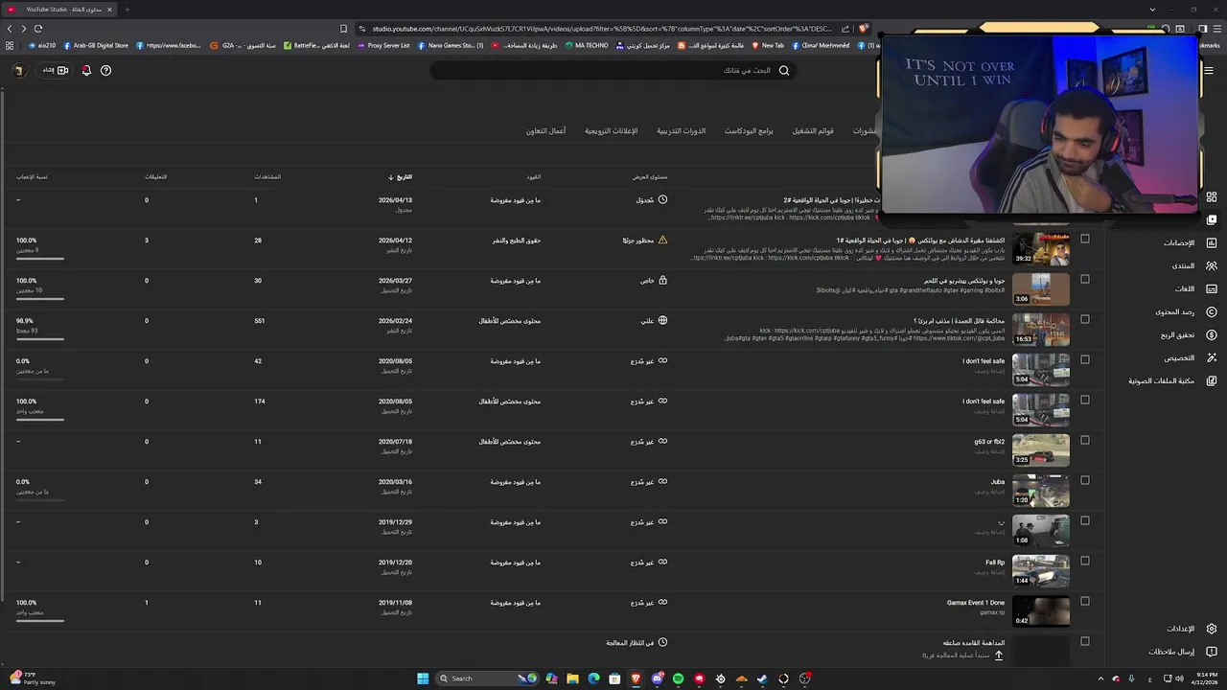This screenshot has width=1227, height=690.
Task: Click Send feedback (إرسال ملاحظات) icon
Action: pyautogui.click(x=1212, y=652)
